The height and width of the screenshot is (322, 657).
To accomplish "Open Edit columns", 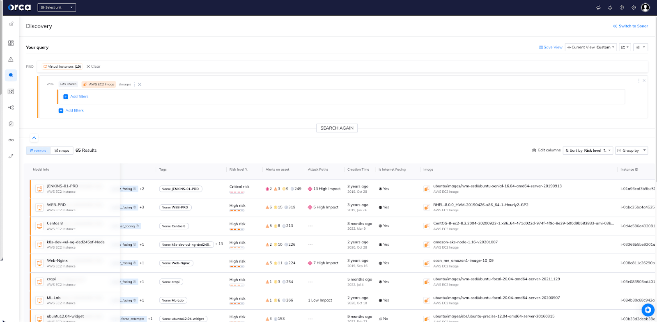I will click(546, 151).
